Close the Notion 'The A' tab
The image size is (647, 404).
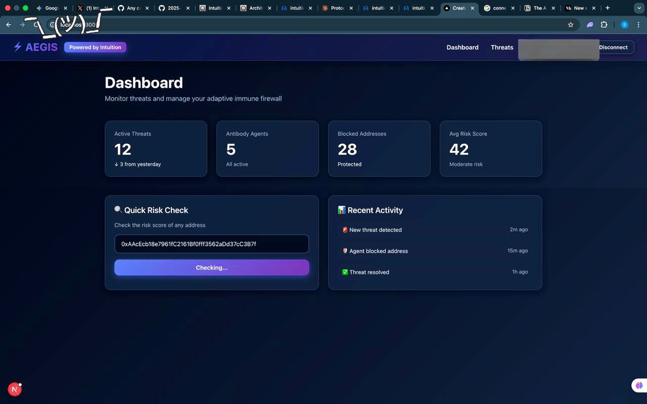tap(553, 8)
